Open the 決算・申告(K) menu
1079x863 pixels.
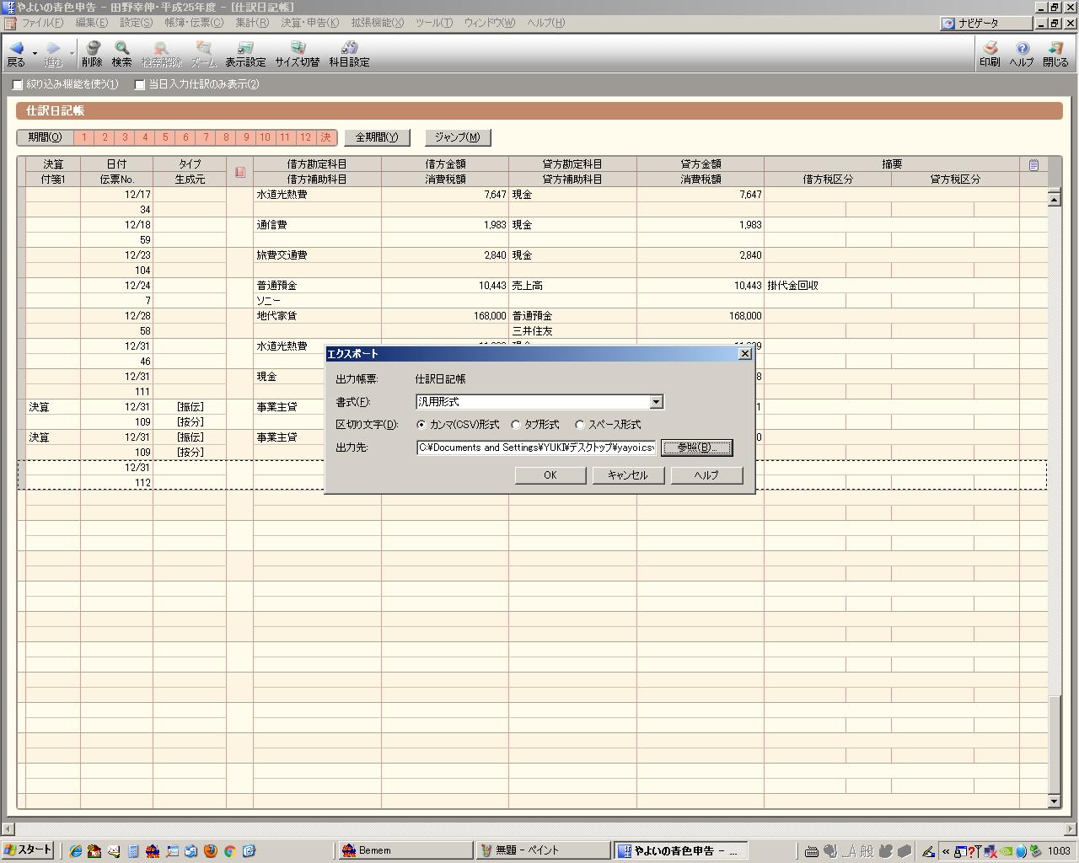point(309,23)
